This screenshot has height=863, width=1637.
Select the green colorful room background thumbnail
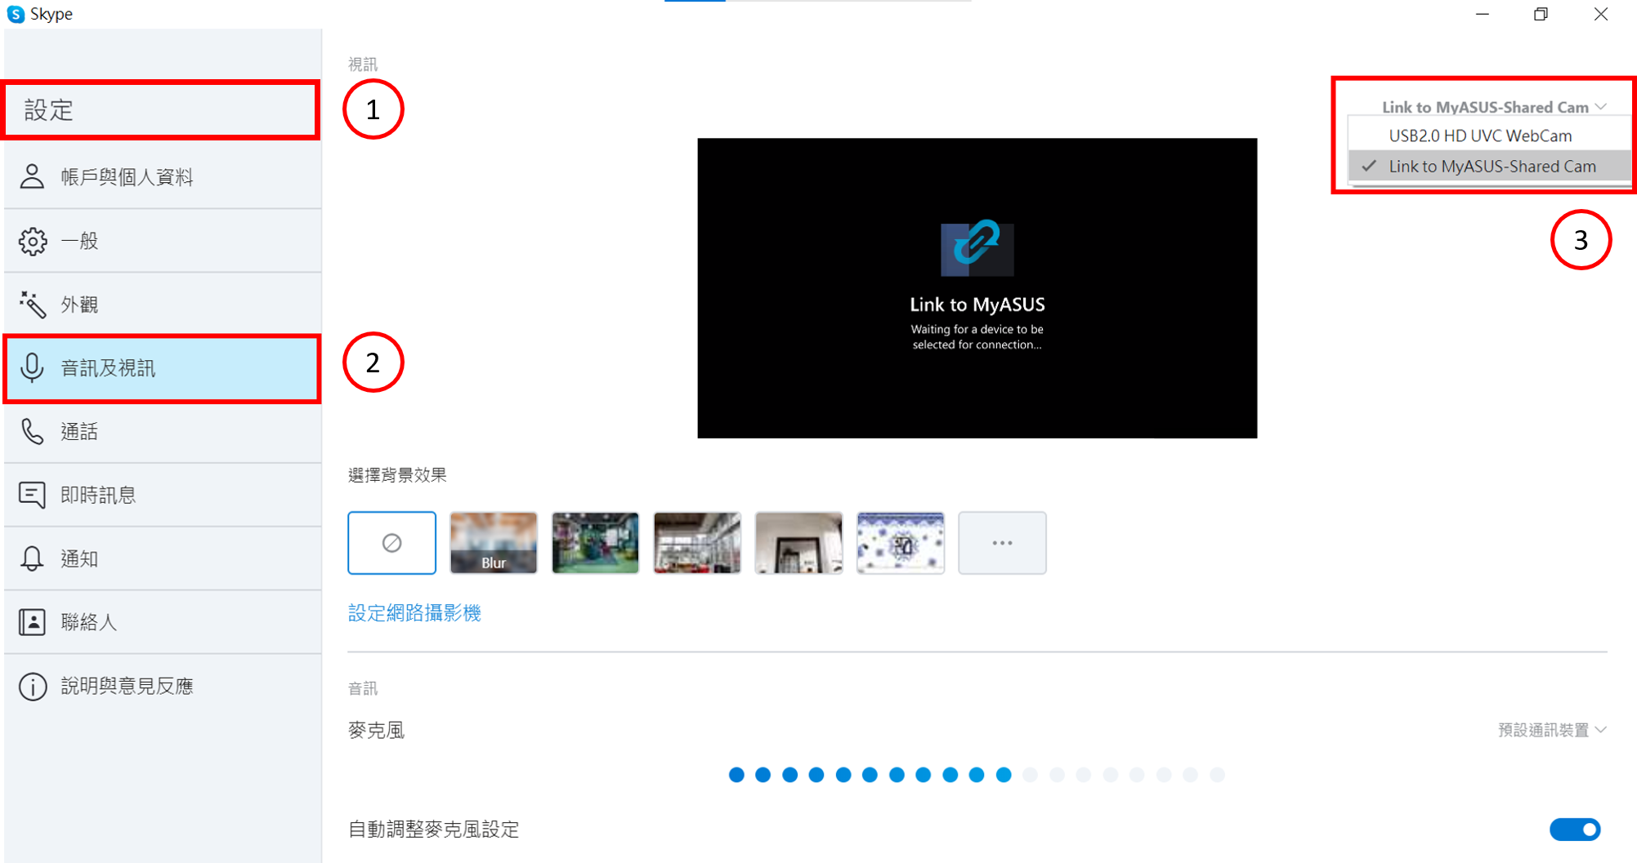(595, 543)
